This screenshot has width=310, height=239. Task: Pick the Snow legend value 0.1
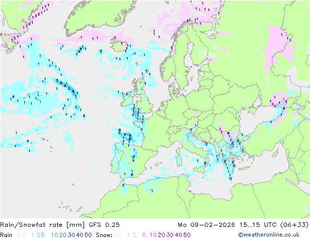click(117, 235)
